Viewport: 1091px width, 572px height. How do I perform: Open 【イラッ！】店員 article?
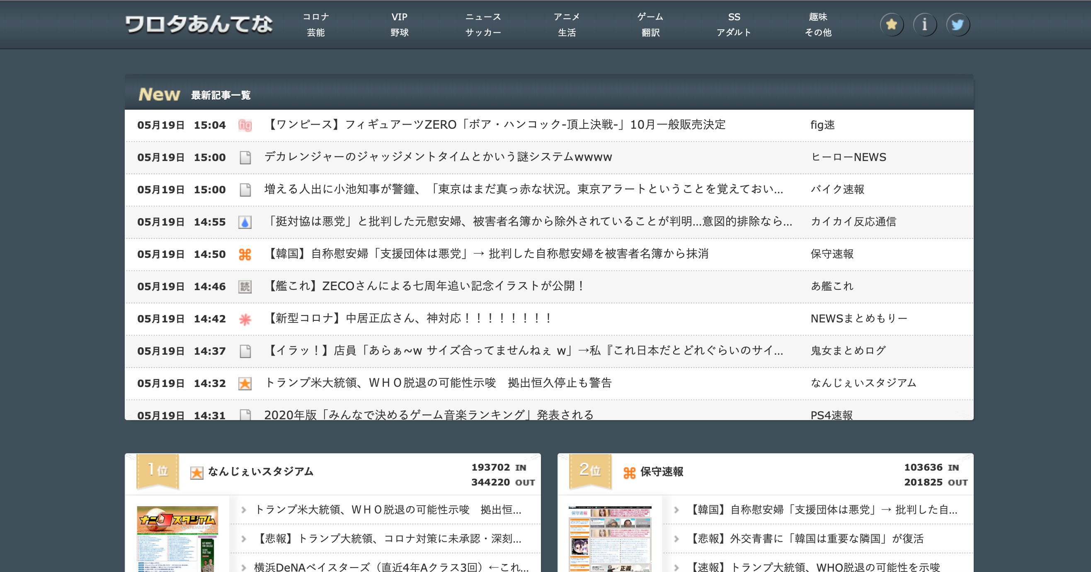tap(524, 351)
